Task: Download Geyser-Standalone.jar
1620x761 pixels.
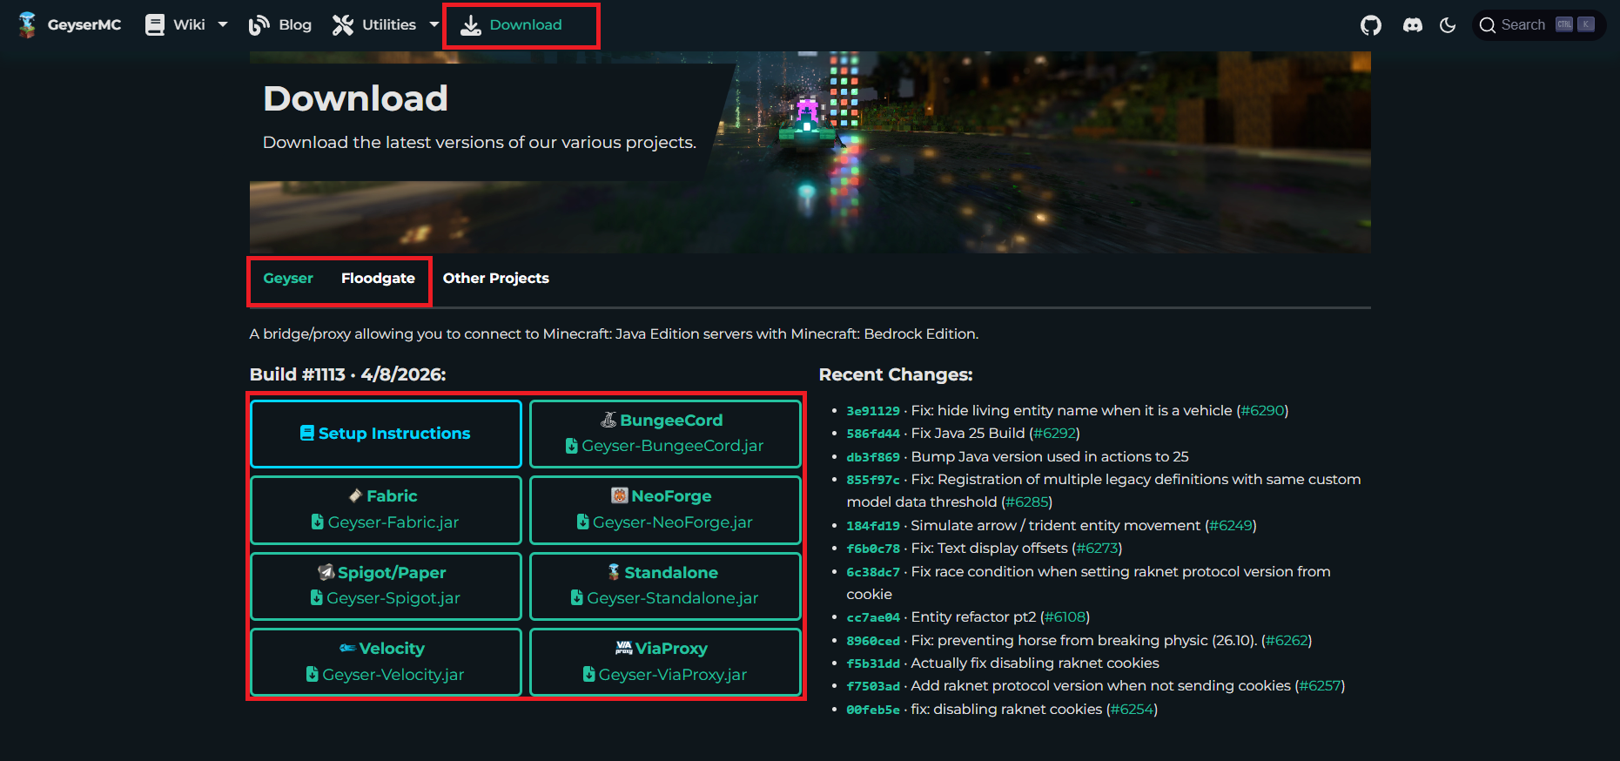Action: 665,586
